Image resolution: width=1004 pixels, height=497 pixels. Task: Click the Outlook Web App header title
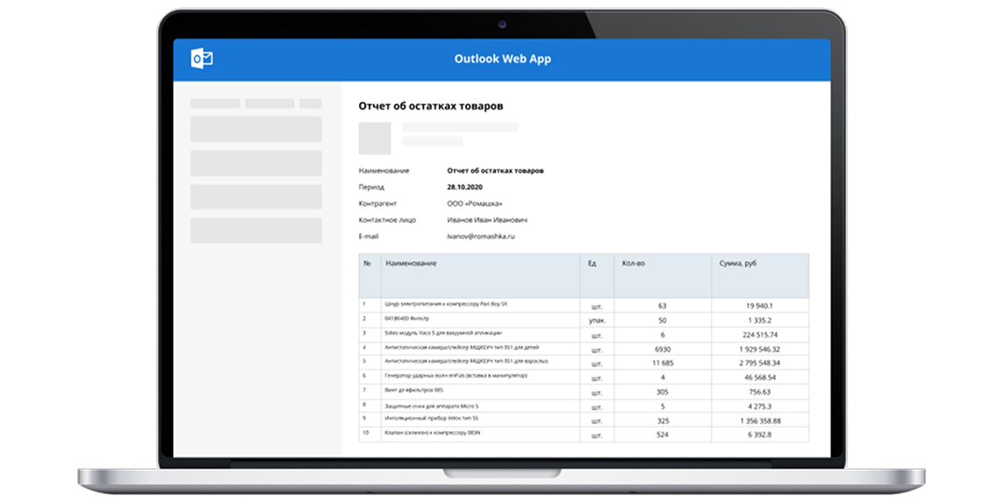(502, 60)
